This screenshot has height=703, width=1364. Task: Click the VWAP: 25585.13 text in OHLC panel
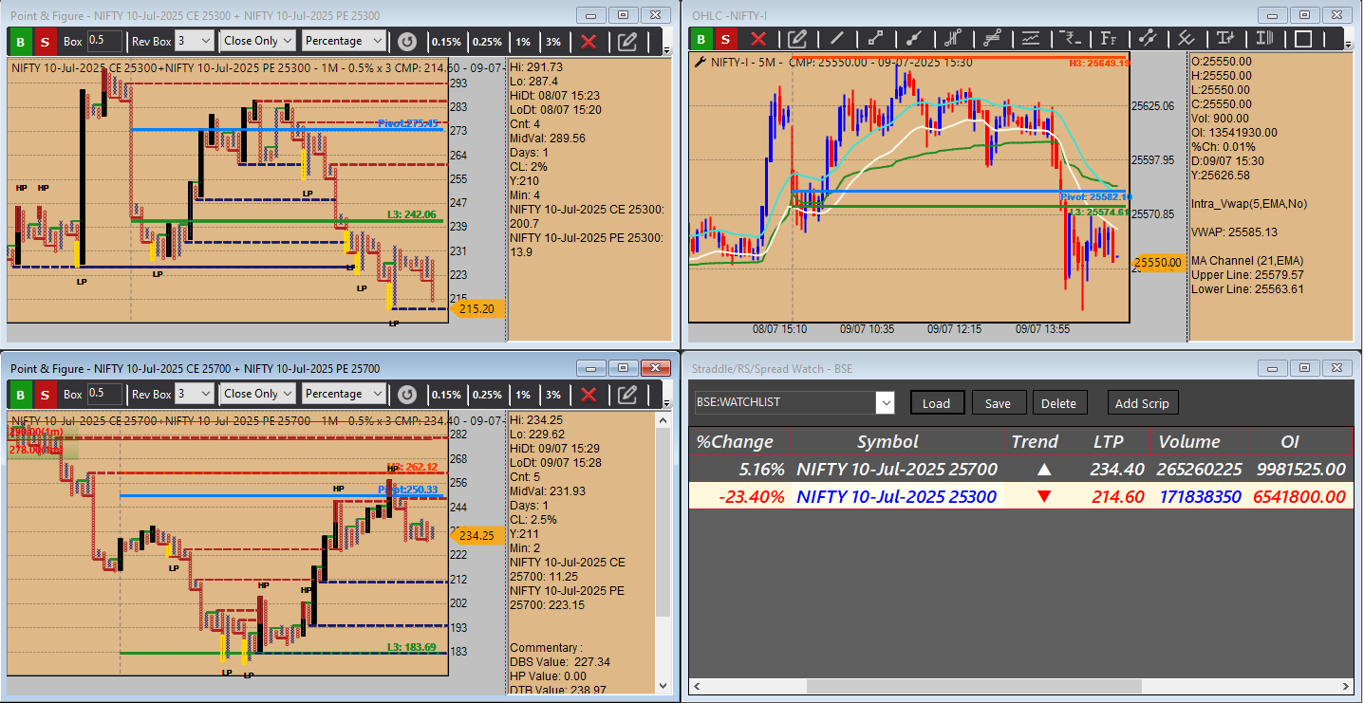(x=1234, y=232)
